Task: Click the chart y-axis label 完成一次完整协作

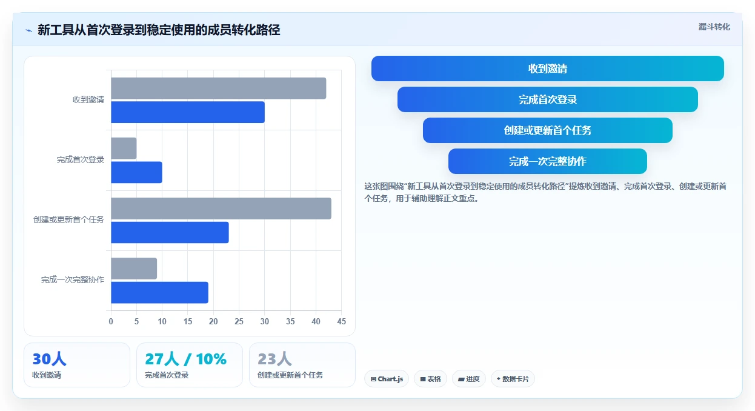Action: coord(73,280)
